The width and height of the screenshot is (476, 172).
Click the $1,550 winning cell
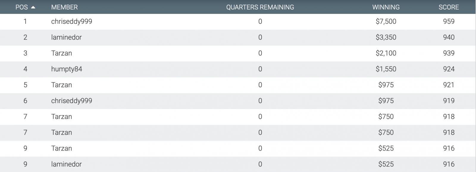[386, 69]
